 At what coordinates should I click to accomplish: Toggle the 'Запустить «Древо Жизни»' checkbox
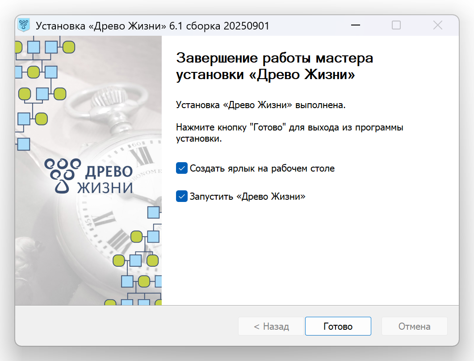click(x=182, y=196)
